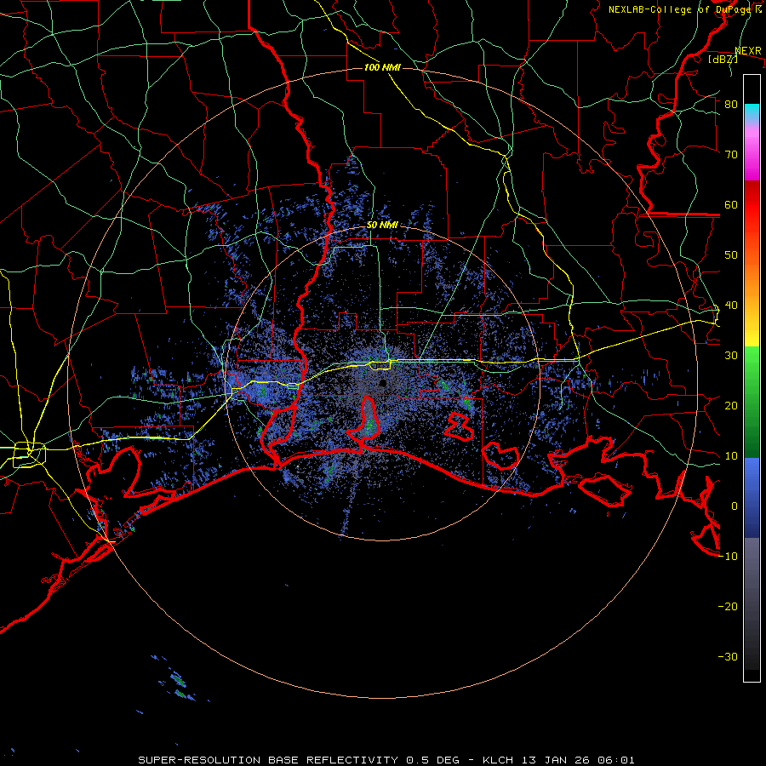This screenshot has height=766, width=766.
Task: Click the 0 value on dBZ scale
Action: click(735, 506)
